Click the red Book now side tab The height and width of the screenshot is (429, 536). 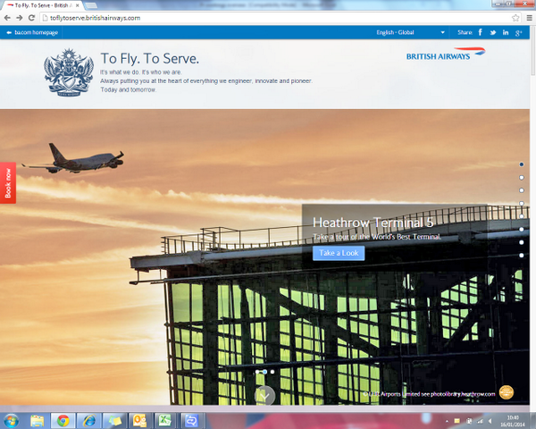[8, 182]
